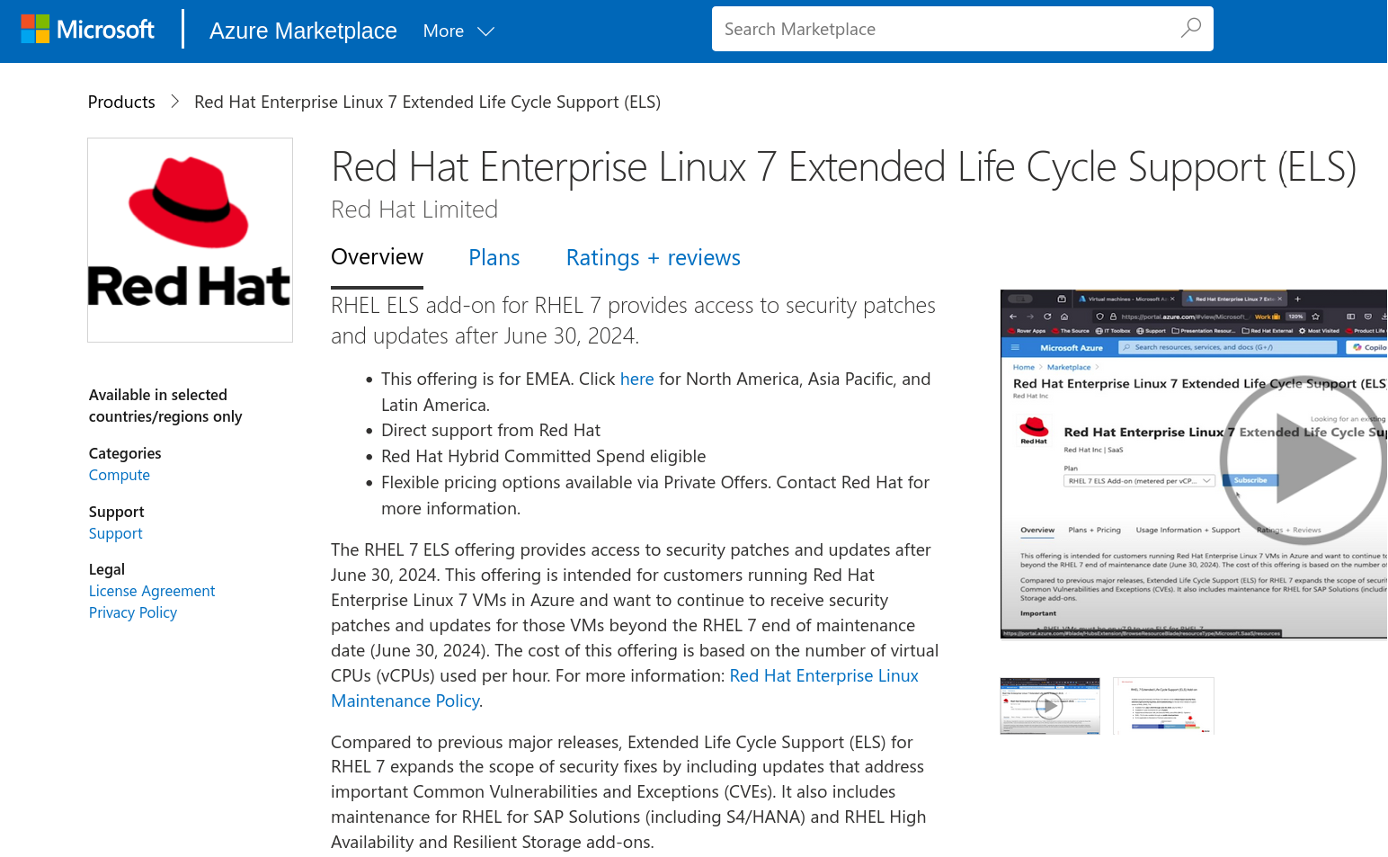Viewport: 1388px width, 857px height.
Task: Select the first video thumbnail
Action: tap(1050, 706)
